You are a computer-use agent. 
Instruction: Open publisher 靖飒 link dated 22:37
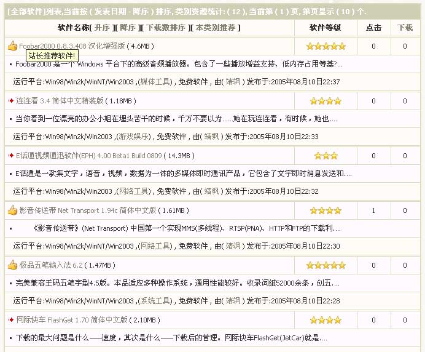click(233, 81)
